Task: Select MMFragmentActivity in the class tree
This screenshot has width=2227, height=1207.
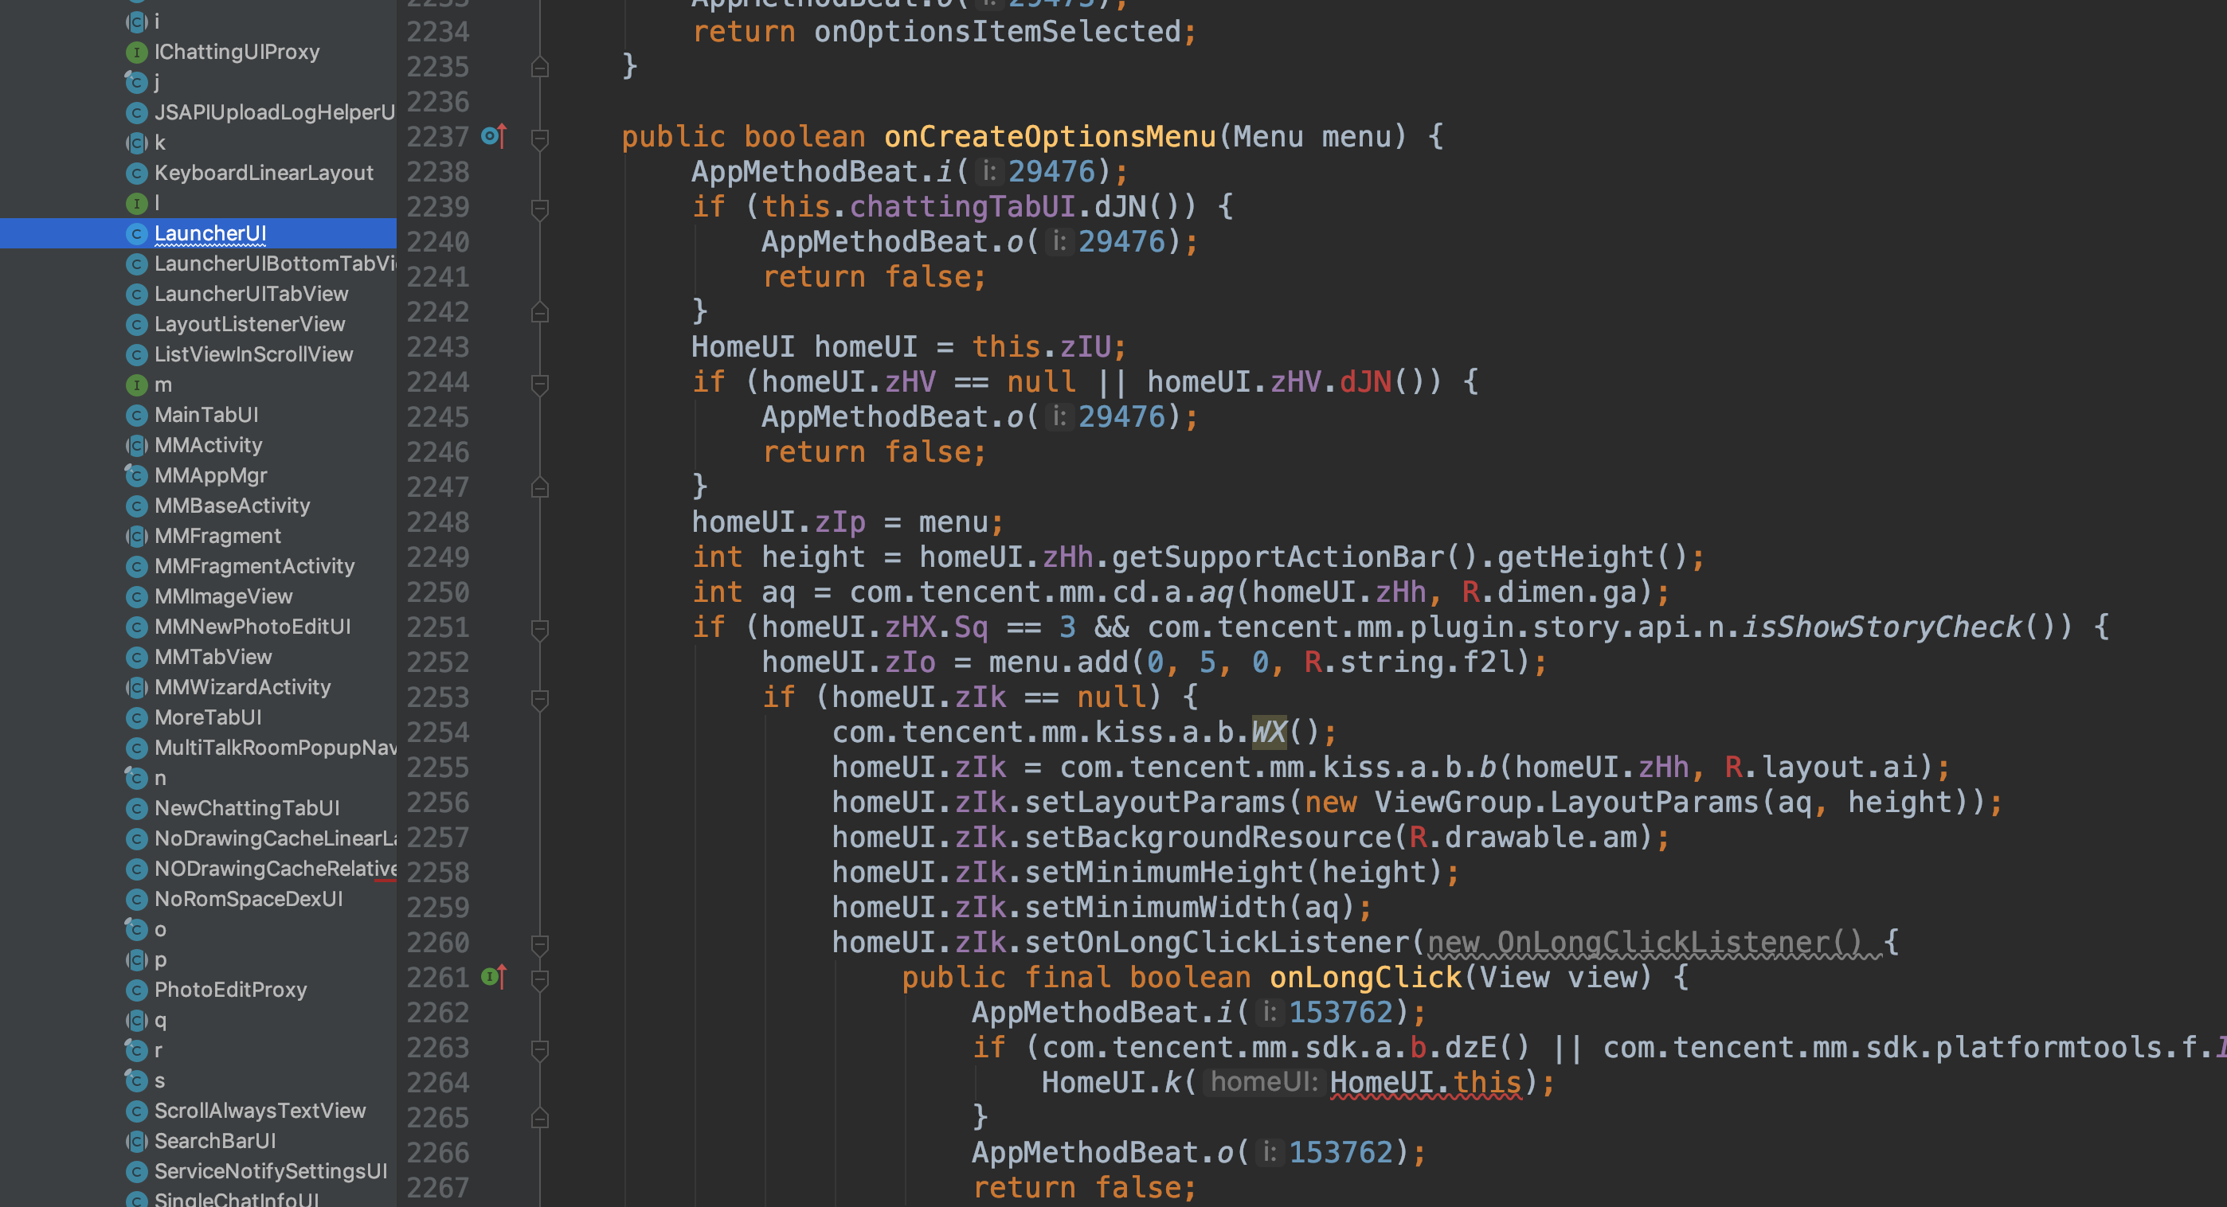Action: click(254, 566)
